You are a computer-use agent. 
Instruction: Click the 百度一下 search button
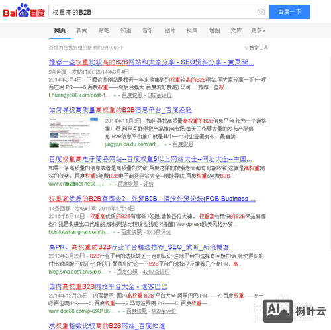click(289, 12)
